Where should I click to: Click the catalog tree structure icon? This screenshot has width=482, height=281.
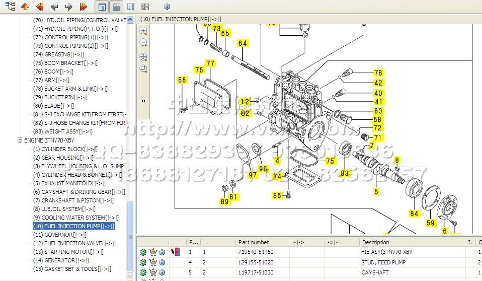coord(10,7)
